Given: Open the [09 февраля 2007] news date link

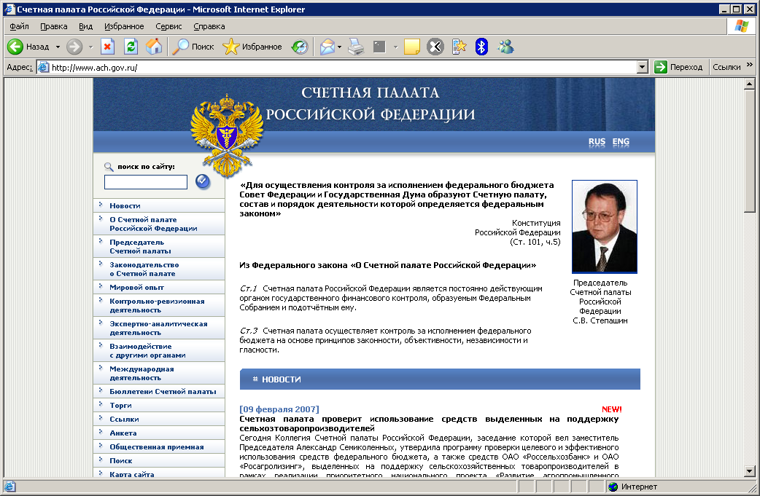Looking at the screenshot, I should click(x=279, y=409).
